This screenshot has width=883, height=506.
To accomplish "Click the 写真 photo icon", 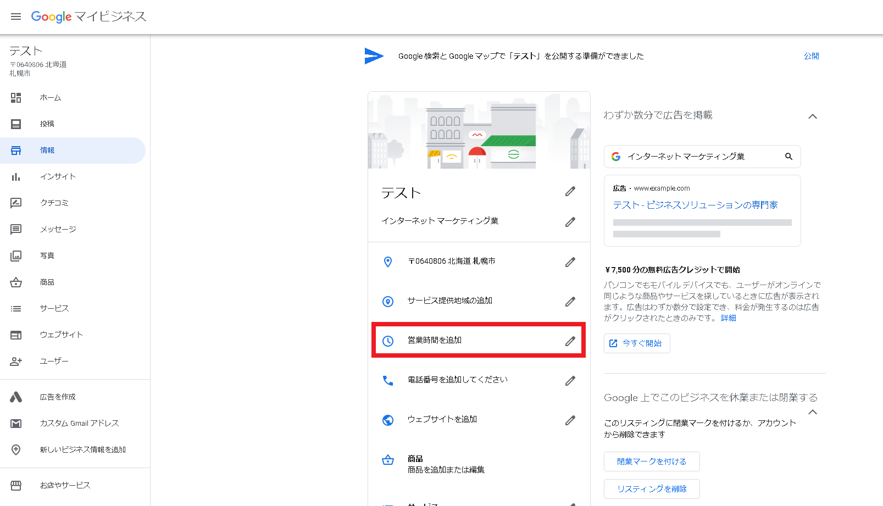I will tap(16, 255).
